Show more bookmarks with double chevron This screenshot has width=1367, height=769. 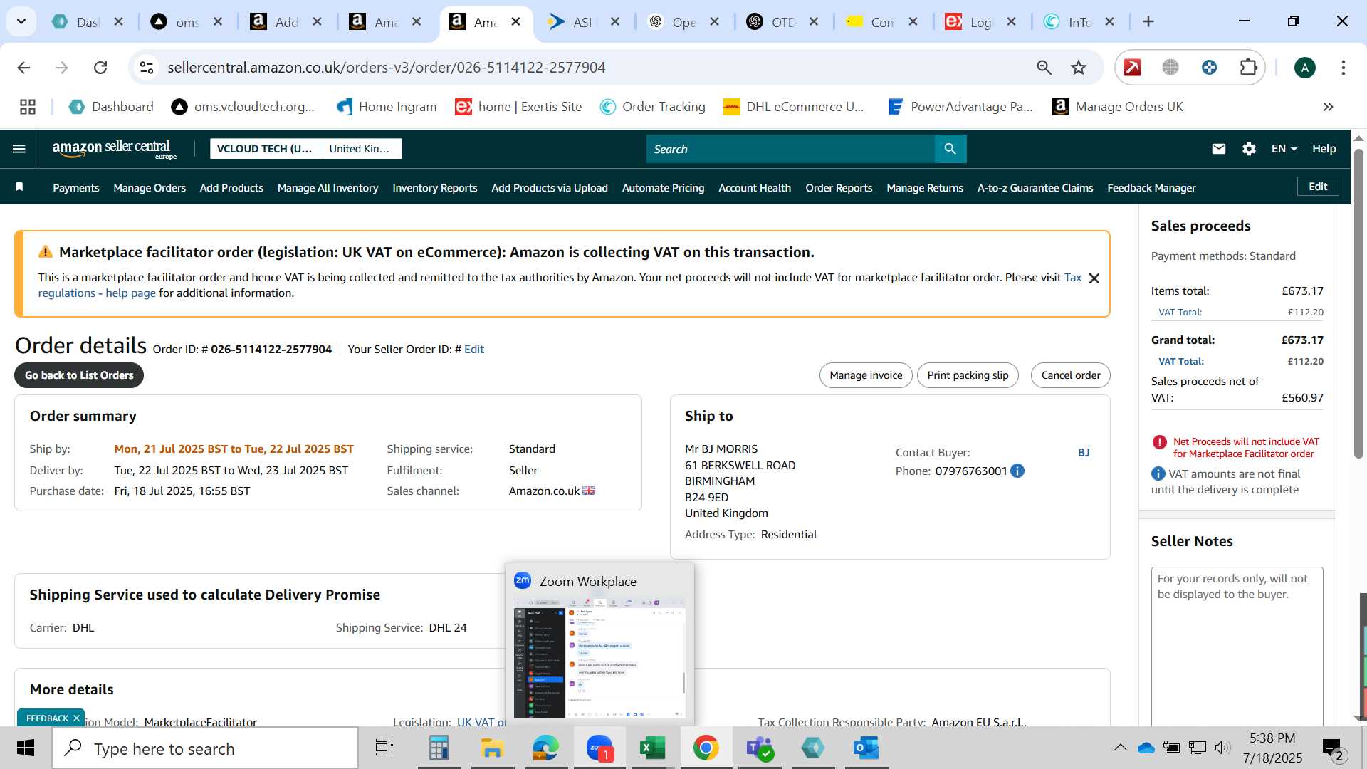tap(1328, 107)
